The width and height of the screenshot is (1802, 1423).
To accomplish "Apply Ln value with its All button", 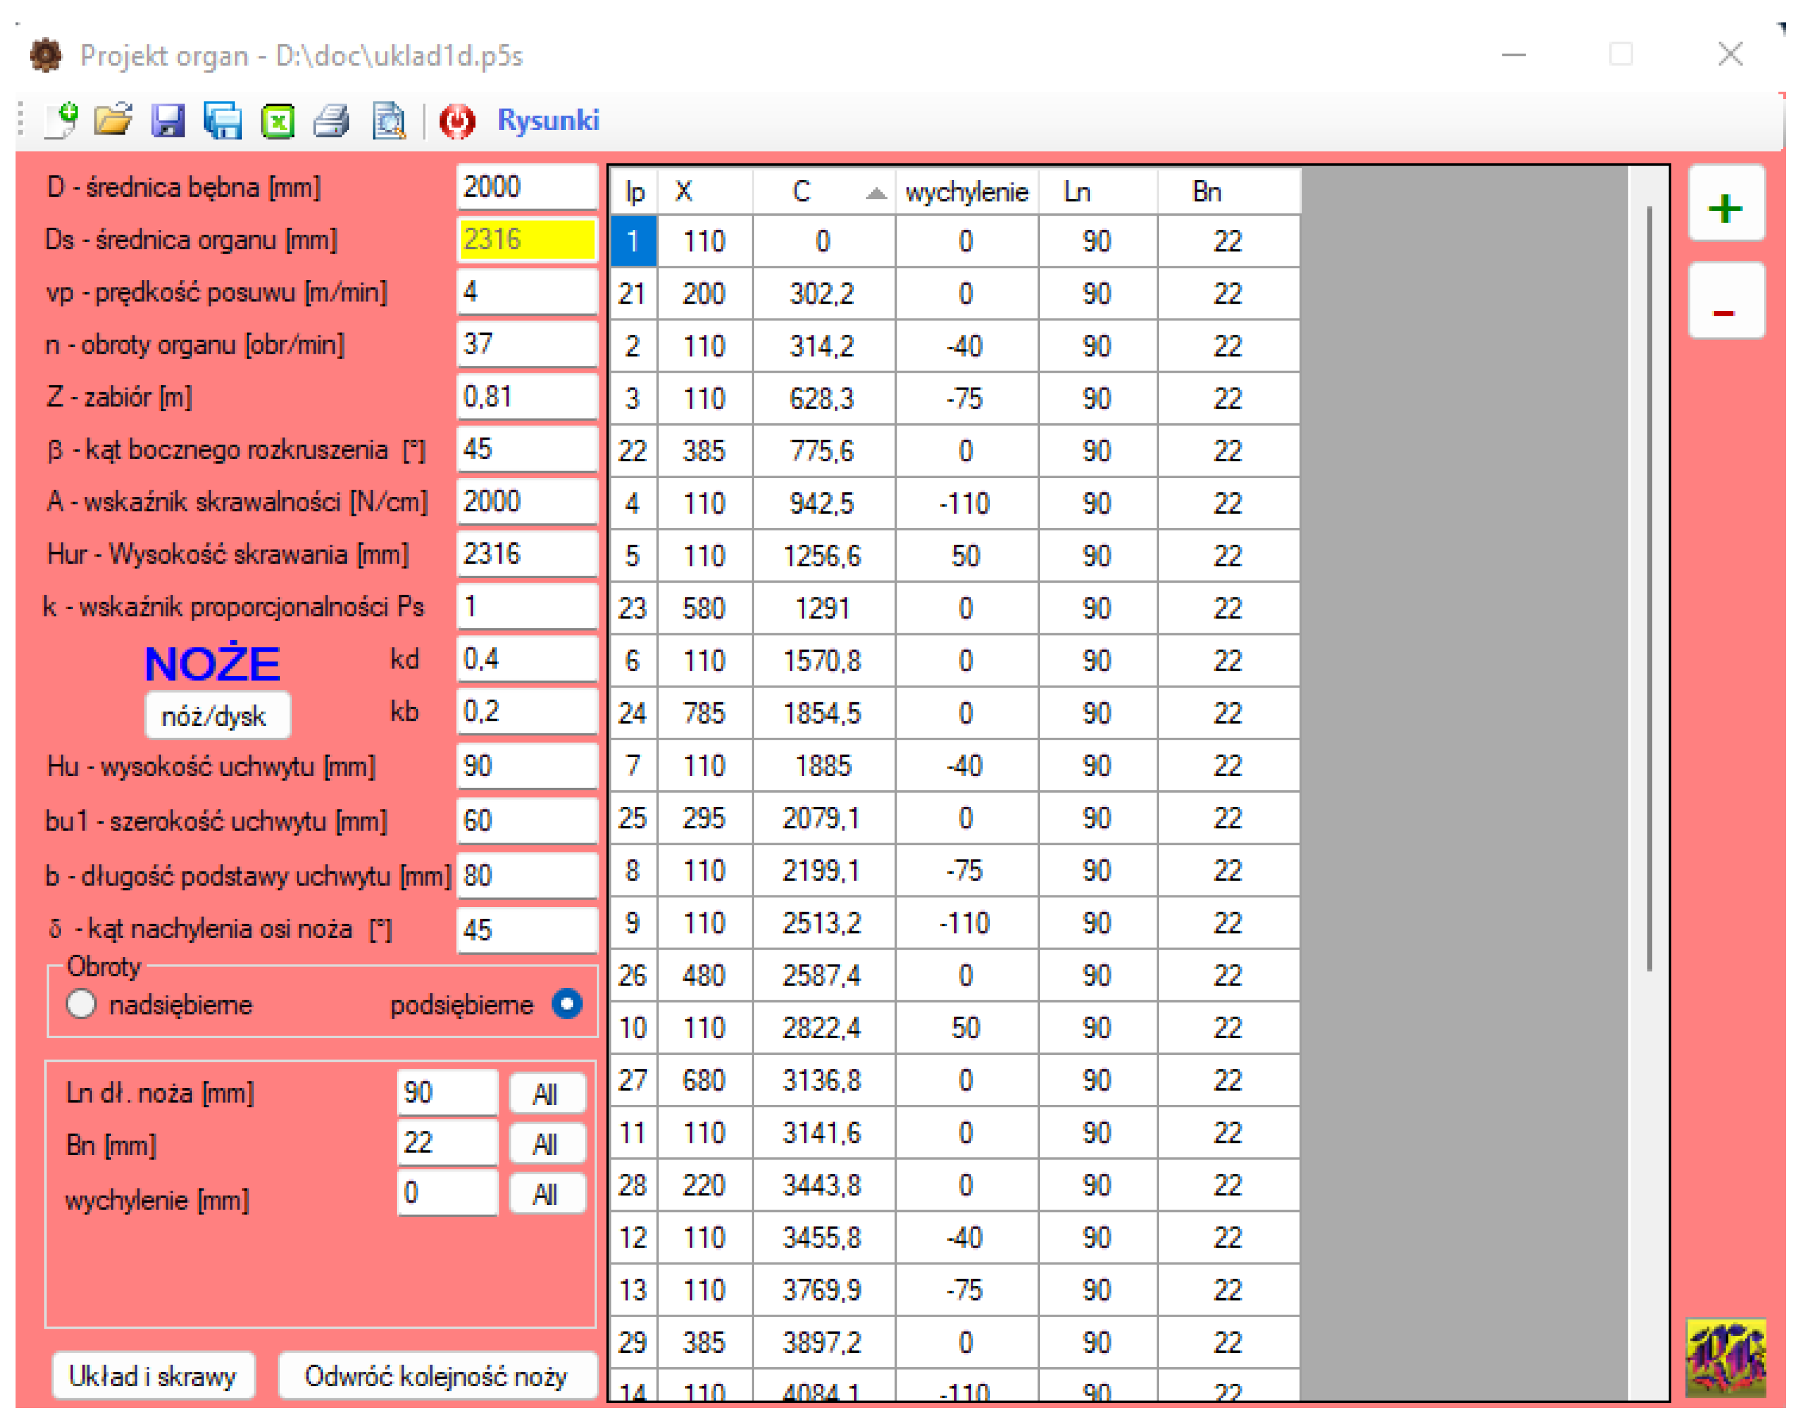I will (546, 1094).
